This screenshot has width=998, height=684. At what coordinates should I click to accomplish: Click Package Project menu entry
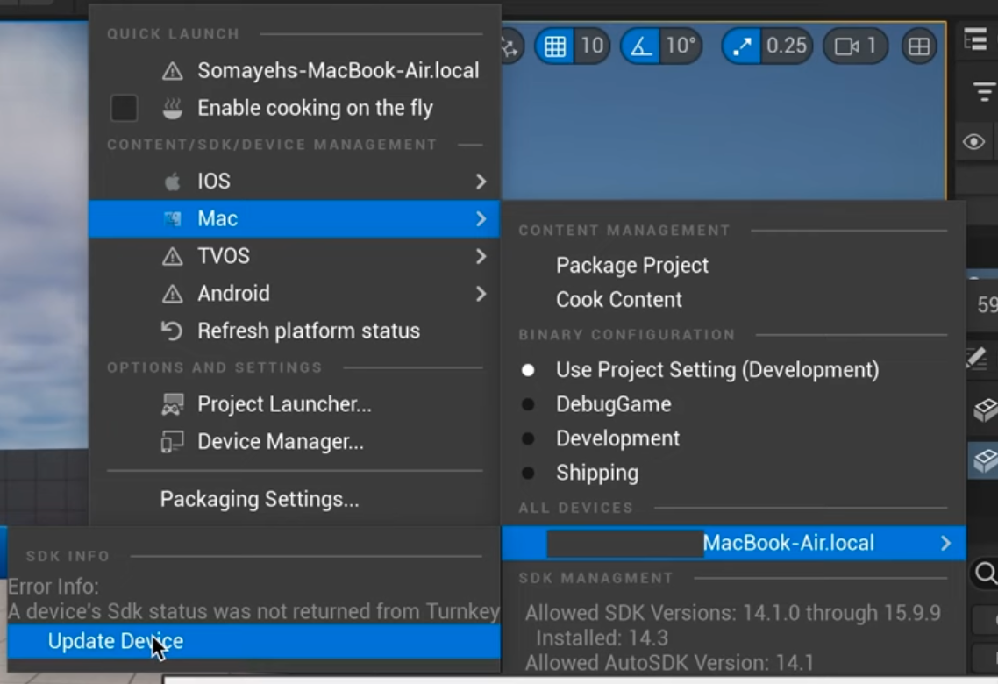(632, 266)
